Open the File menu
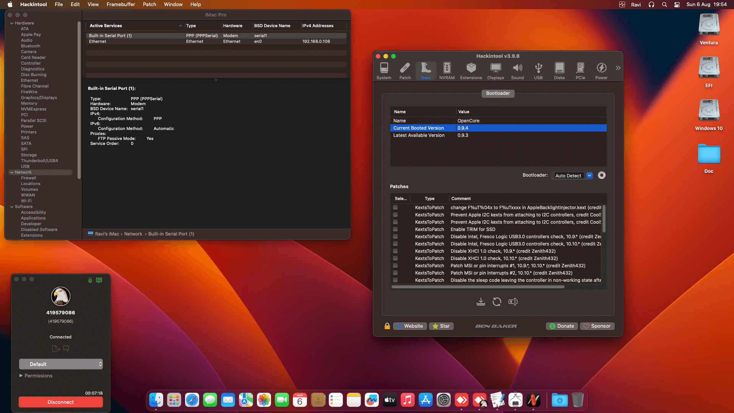734x413 pixels. [x=59, y=5]
